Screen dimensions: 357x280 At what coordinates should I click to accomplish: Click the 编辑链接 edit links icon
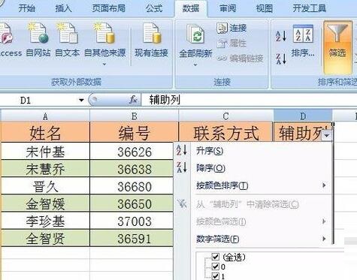pyautogui.click(x=222, y=59)
